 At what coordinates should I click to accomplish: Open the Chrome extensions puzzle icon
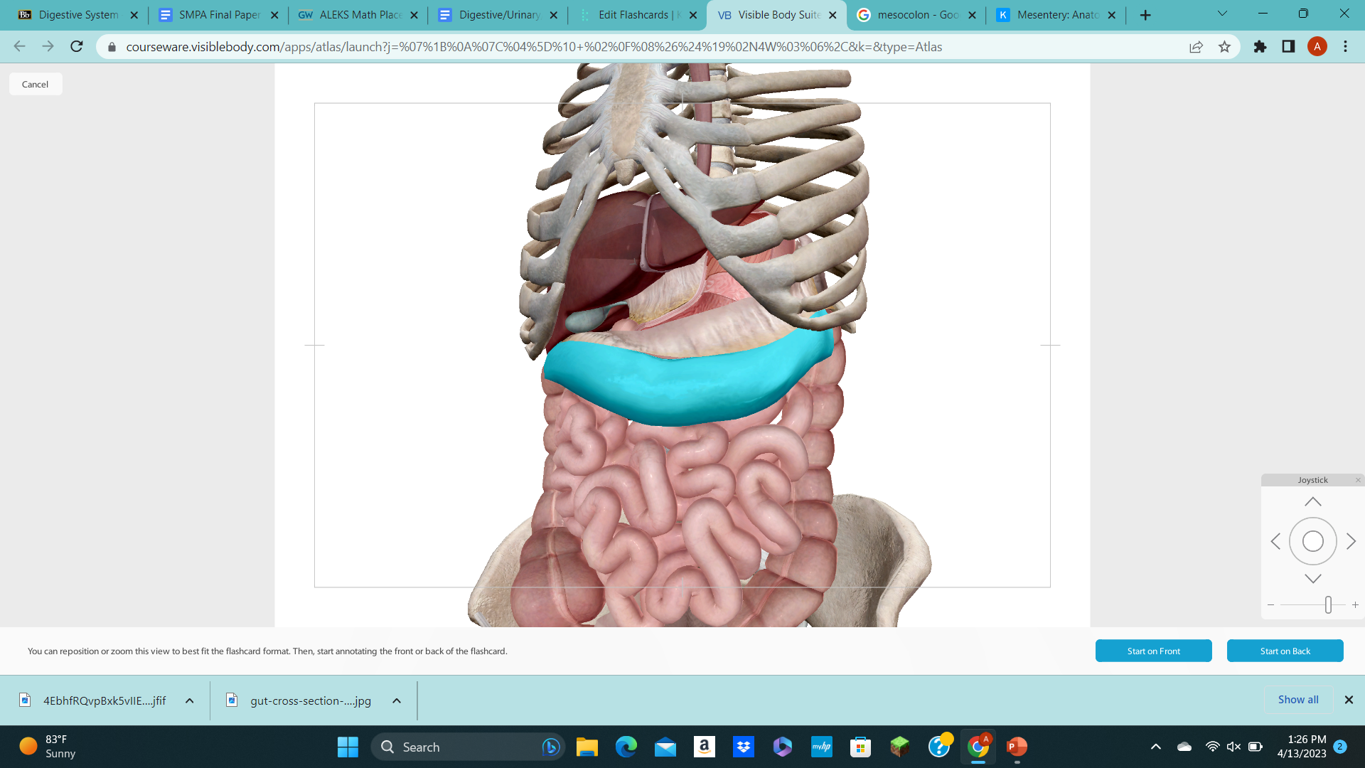(x=1259, y=47)
